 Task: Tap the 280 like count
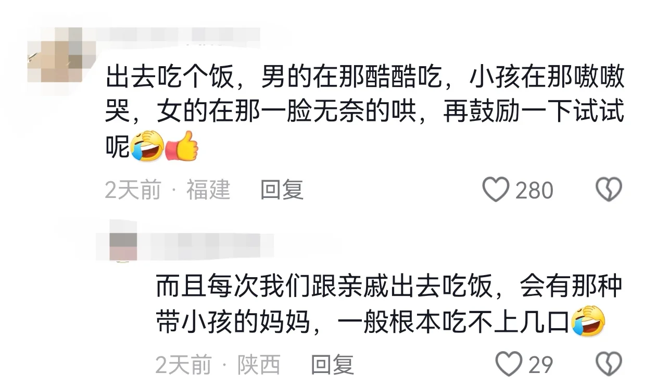point(534,190)
